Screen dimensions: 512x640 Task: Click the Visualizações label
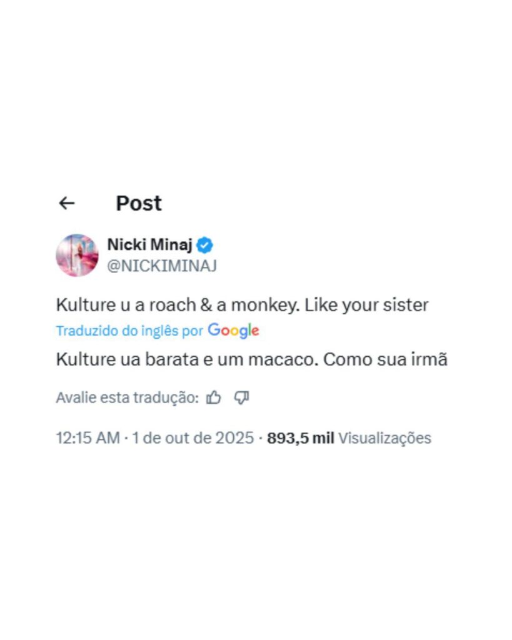pos(384,438)
